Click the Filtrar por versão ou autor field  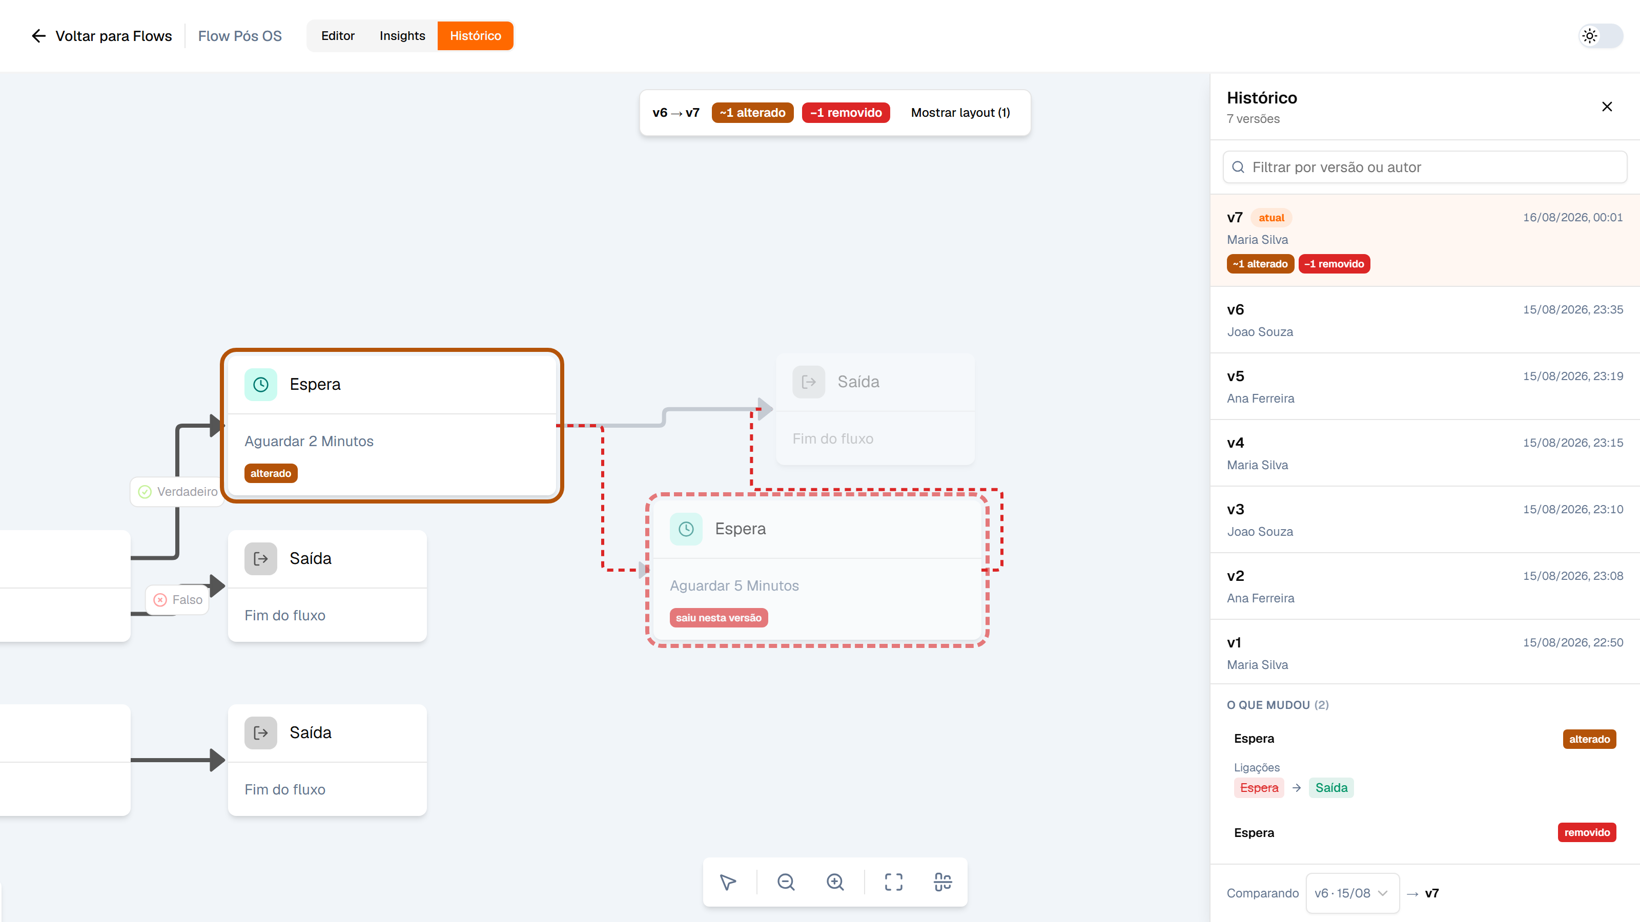pos(1425,167)
